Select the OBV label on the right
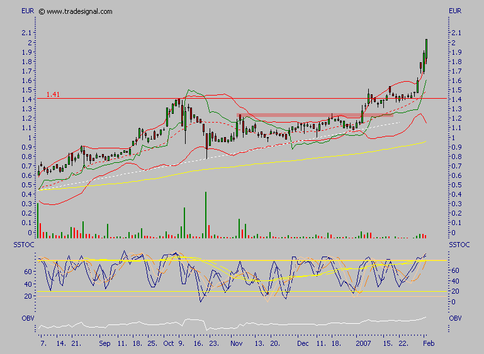Screen dimensions: 484x354 click(454, 318)
